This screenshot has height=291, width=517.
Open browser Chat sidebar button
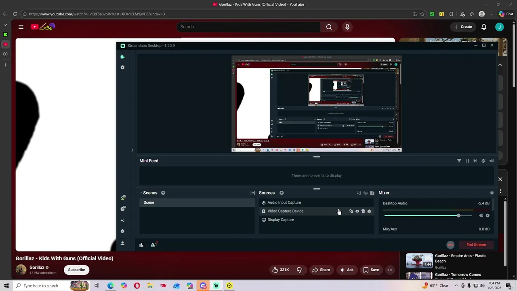pyautogui.click(x=506, y=14)
